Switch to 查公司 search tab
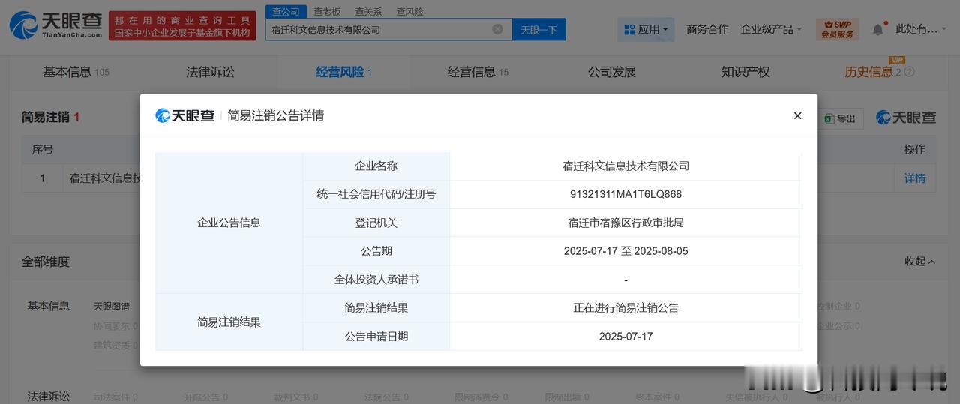 click(x=286, y=11)
